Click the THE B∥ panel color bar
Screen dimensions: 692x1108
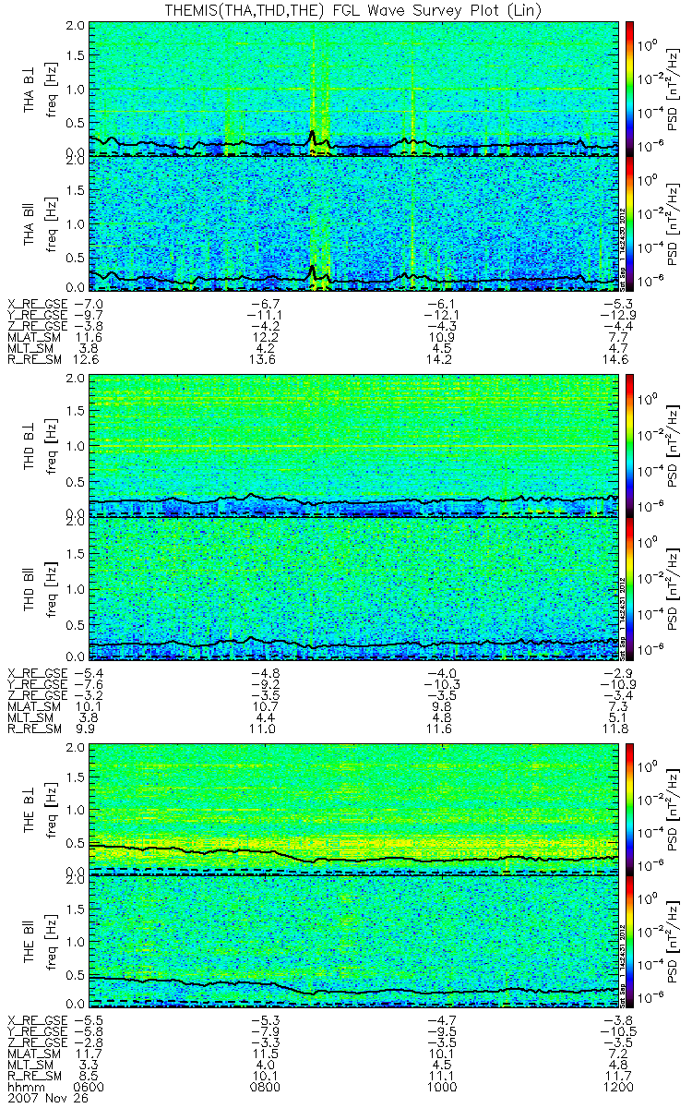point(631,942)
